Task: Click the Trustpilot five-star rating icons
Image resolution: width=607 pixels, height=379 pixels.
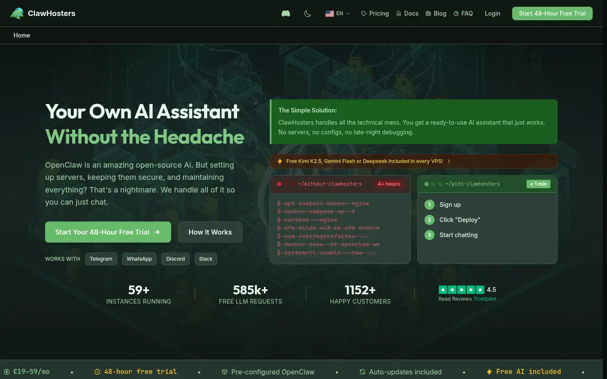Action: pos(462,290)
